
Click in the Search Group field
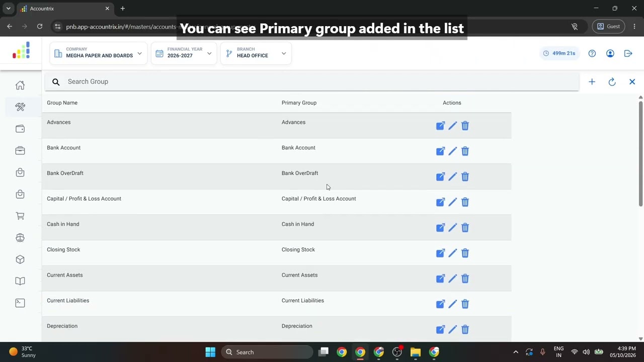pos(312,81)
